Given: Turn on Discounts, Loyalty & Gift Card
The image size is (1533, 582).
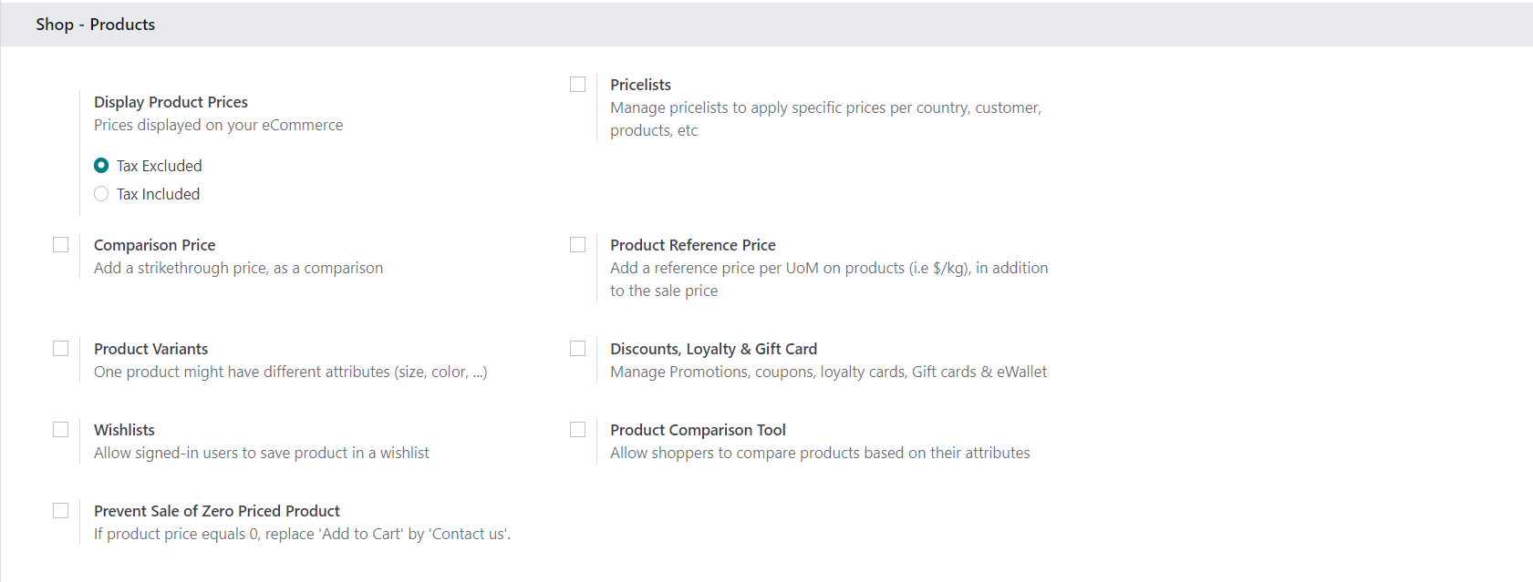Looking at the screenshot, I should [577, 349].
